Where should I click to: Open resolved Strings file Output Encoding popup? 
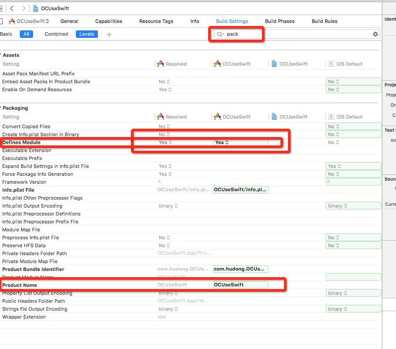click(168, 309)
